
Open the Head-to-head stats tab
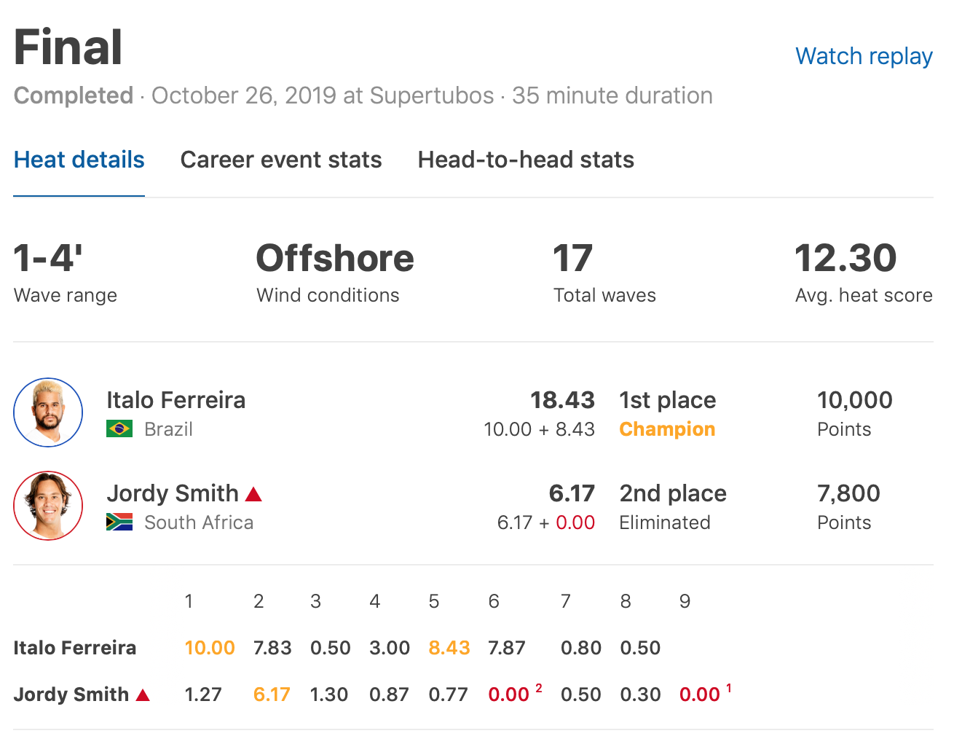pyautogui.click(x=526, y=160)
